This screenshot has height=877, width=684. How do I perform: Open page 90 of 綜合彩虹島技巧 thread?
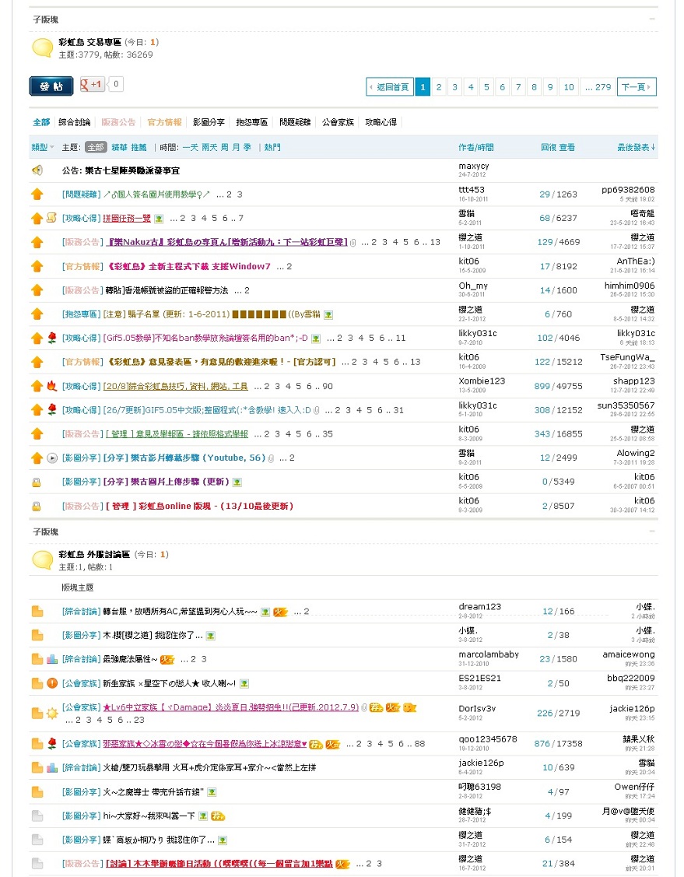click(328, 386)
